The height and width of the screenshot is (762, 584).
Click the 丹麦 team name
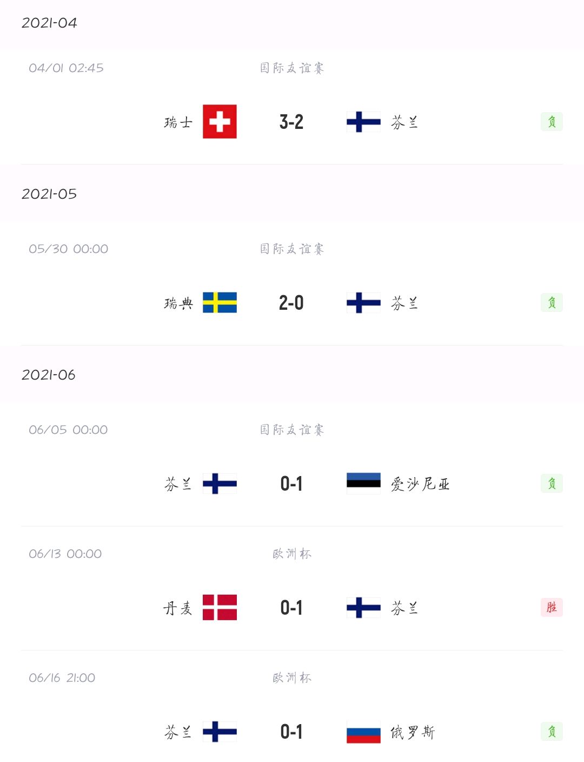click(178, 608)
